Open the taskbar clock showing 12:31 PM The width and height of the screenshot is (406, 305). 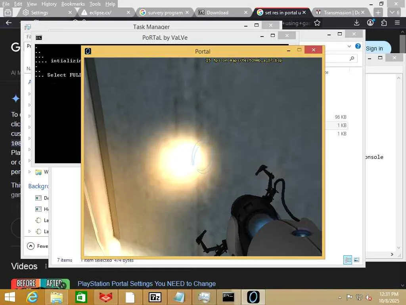[x=389, y=297]
